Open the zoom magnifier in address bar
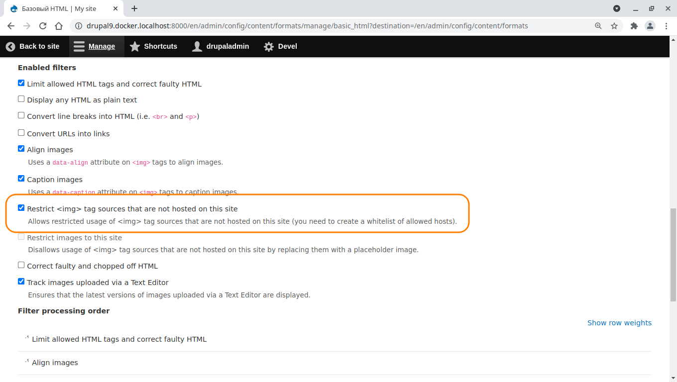677x382 pixels. [x=598, y=26]
